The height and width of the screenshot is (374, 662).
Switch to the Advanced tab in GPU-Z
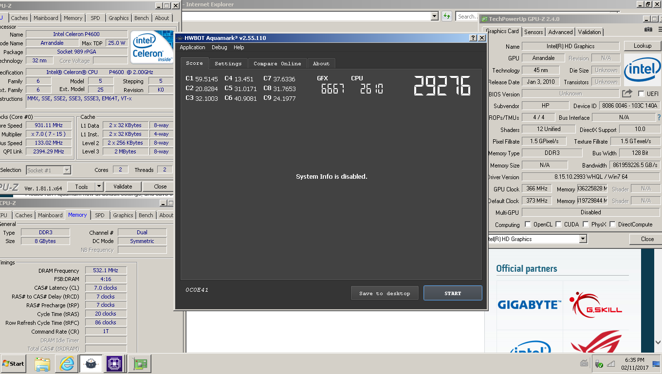pos(560,32)
